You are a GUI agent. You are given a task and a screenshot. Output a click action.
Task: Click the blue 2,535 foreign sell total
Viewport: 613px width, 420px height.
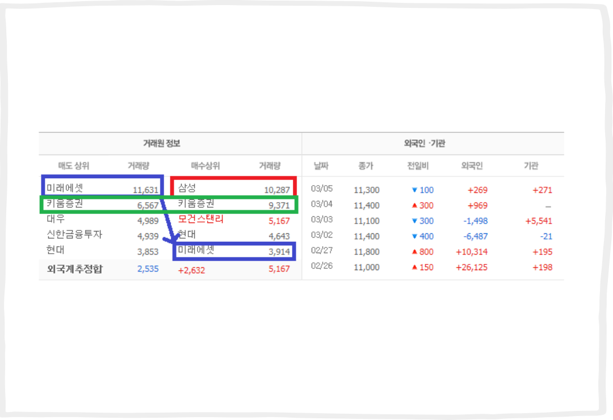[148, 269]
